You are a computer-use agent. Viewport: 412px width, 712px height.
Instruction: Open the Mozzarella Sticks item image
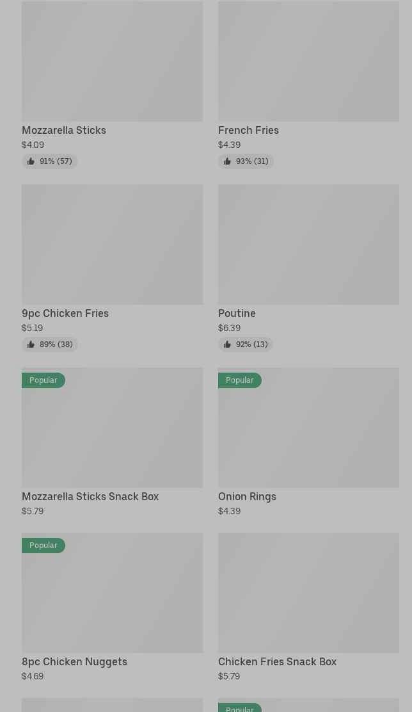coord(112,61)
